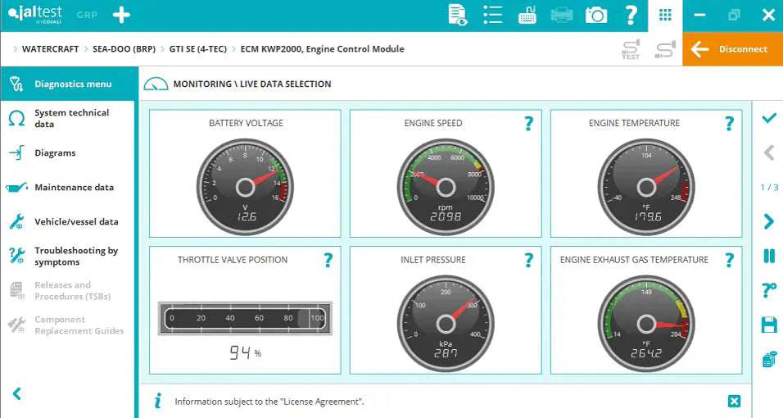Open the apps grid icon
783x418 pixels.
[665, 15]
